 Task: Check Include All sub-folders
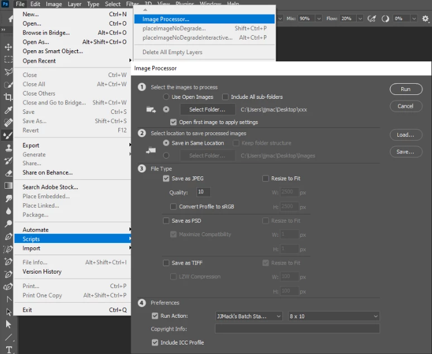(225, 97)
